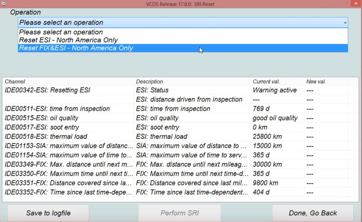Click the Channel column header
Image resolution: width=362 pixels, height=222 pixels.
(x=68, y=82)
